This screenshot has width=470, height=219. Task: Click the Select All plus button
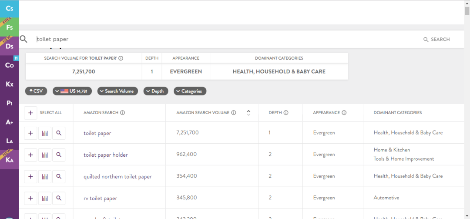tap(30, 113)
